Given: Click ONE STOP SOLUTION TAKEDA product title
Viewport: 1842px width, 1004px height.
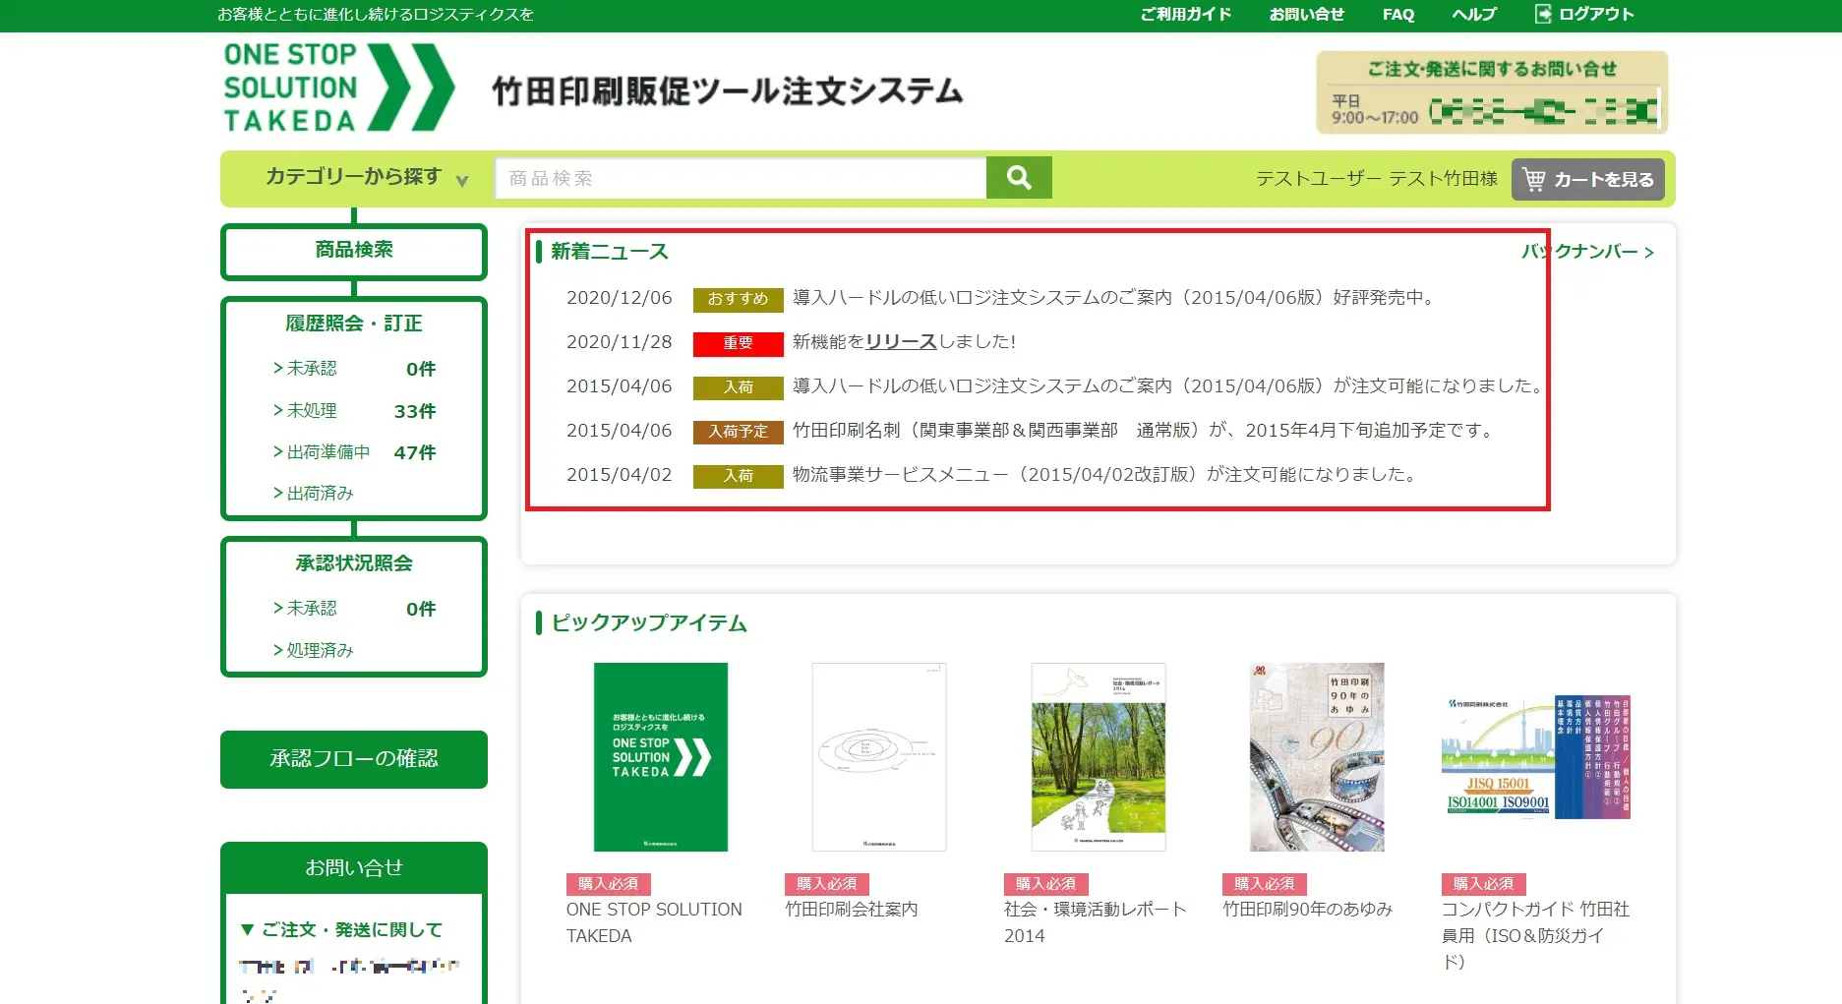Looking at the screenshot, I should pos(654,922).
